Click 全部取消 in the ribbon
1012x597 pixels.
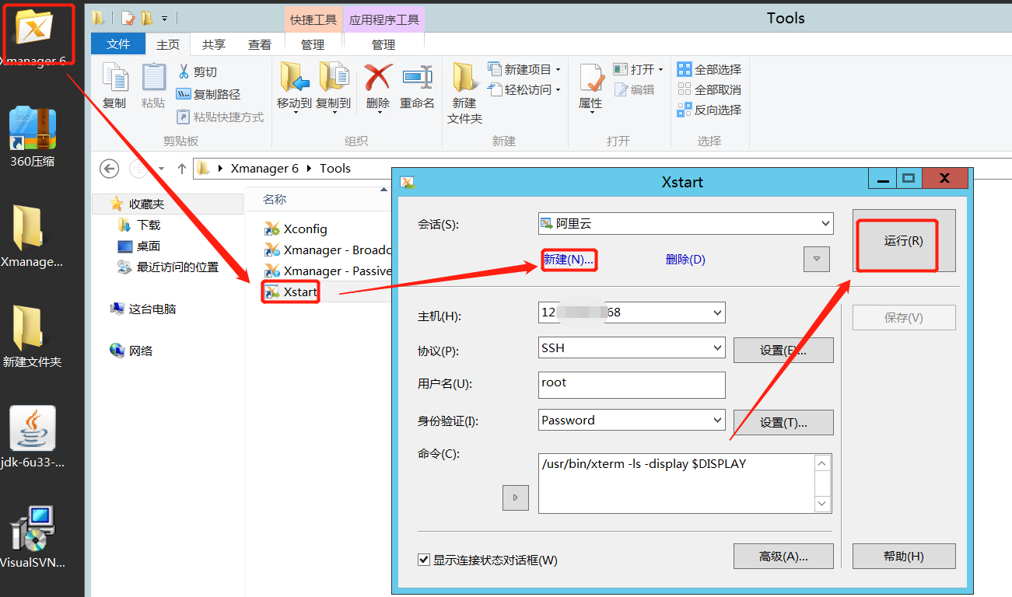[x=709, y=89]
